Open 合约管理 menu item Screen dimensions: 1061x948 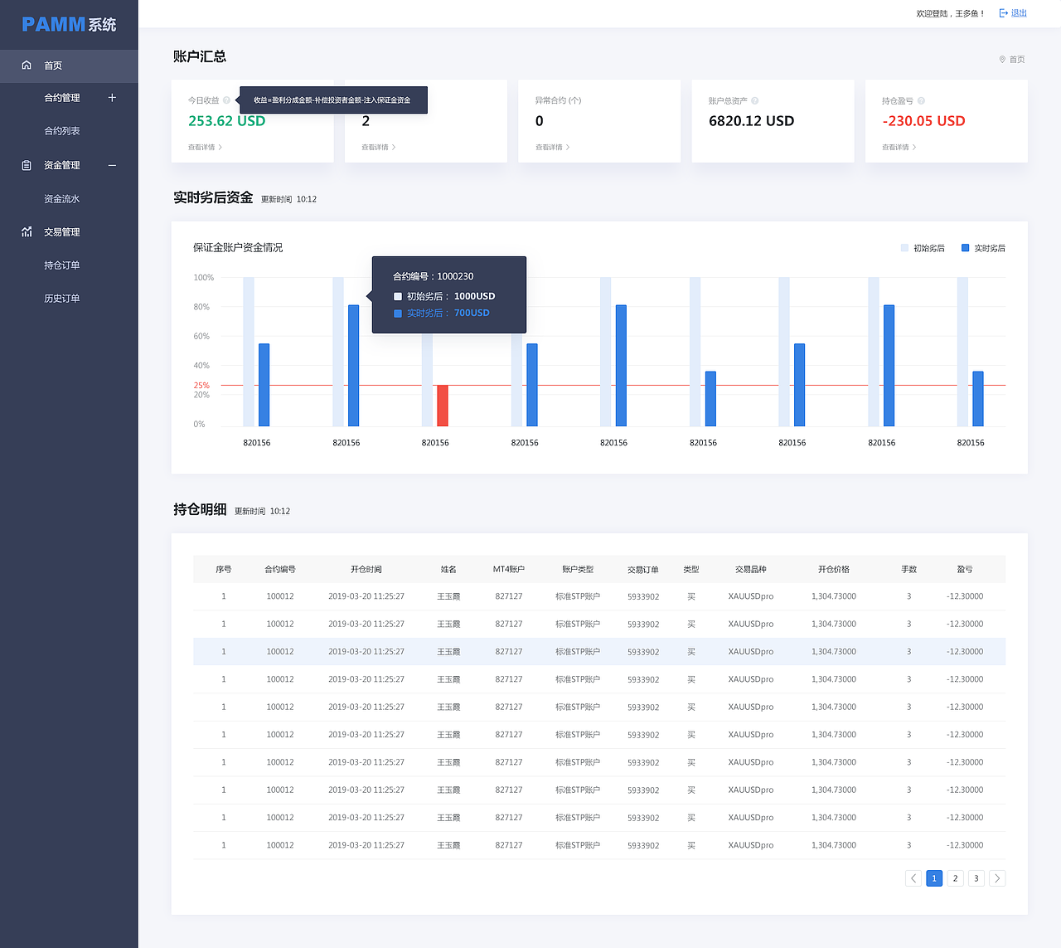click(62, 98)
